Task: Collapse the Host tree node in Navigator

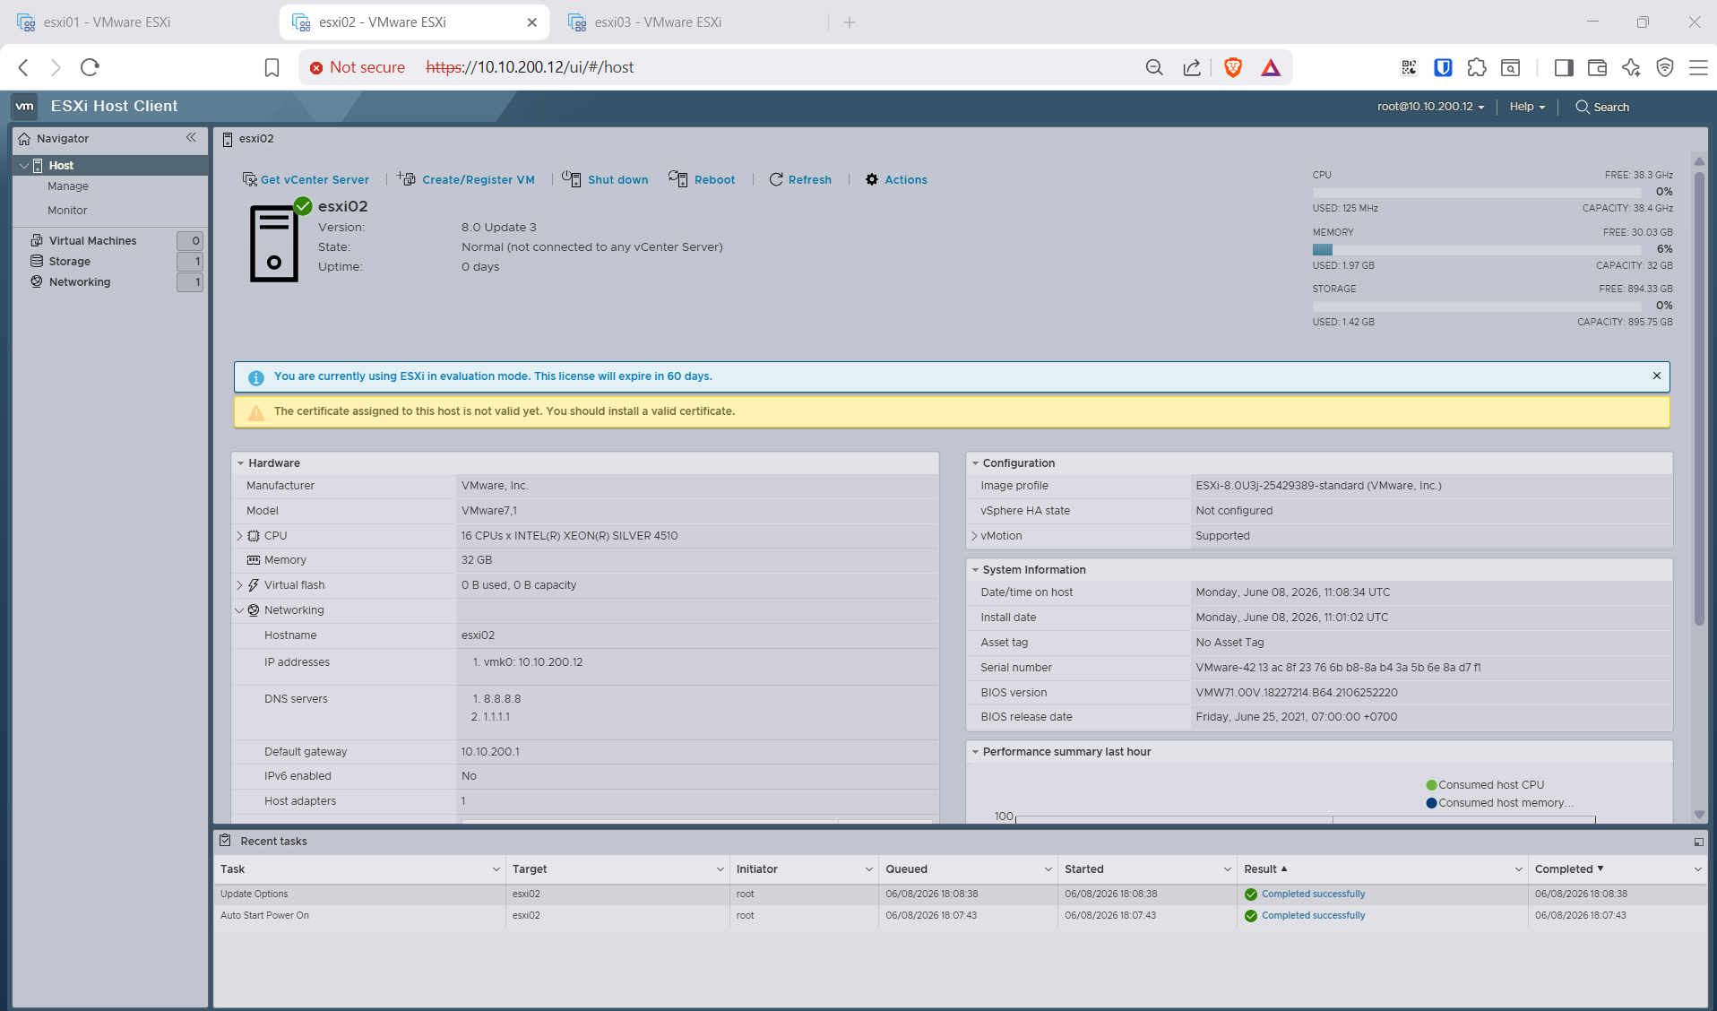Action: click(x=23, y=165)
